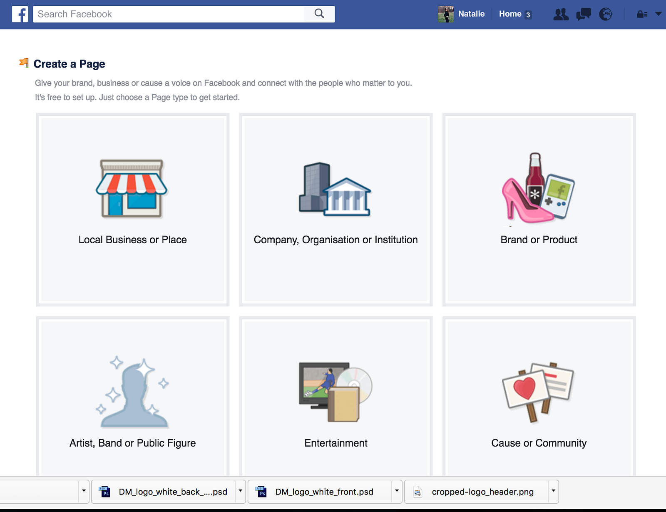Click the Create a Page heading

tap(69, 64)
